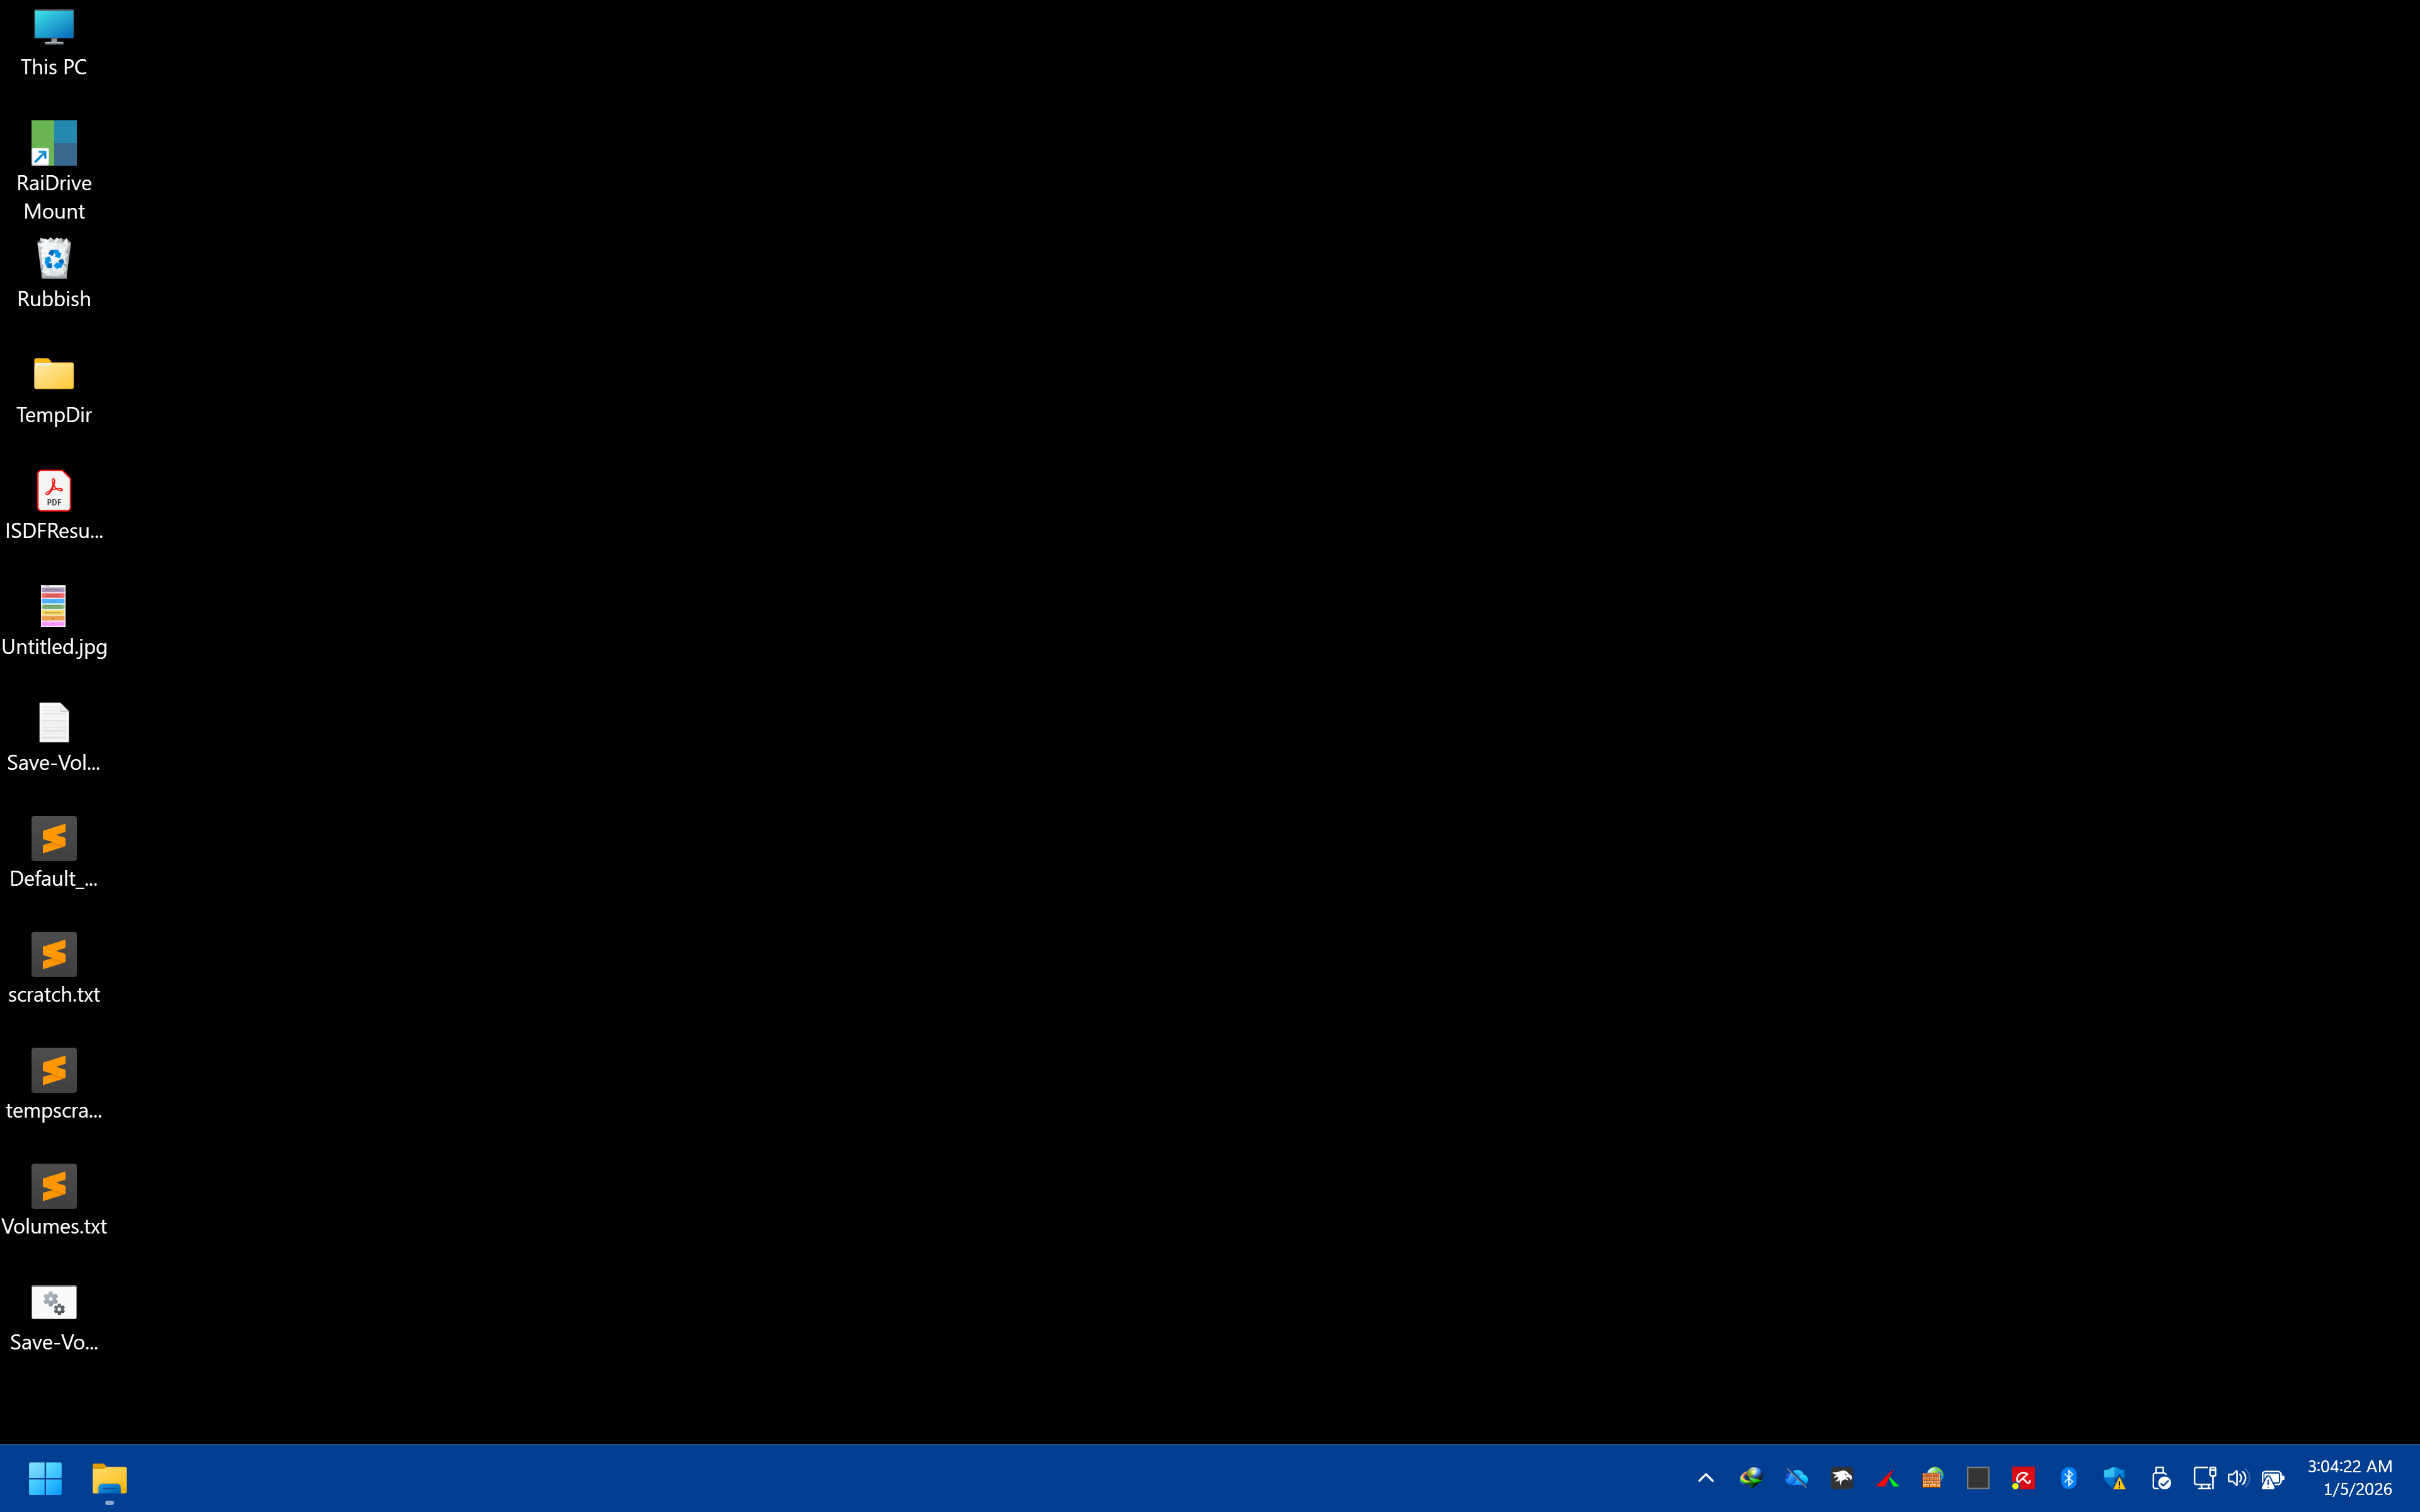This screenshot has height=1512, width=2420.
Task: Open the clock and date calendar flyout
Action: coord(2349,1478)
